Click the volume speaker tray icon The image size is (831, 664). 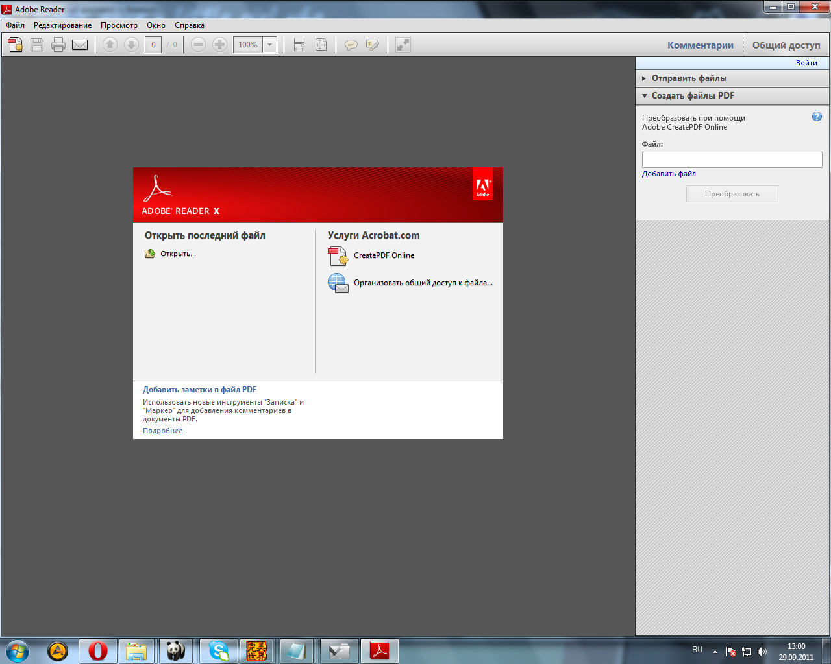point(762,652)
